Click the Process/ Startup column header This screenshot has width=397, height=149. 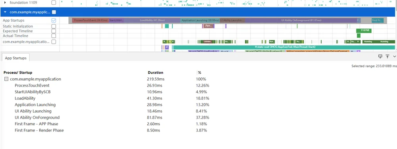coord(18,73)
